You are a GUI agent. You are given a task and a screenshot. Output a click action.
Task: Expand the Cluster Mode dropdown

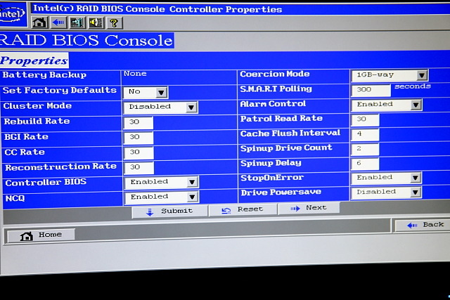(160, 107)
